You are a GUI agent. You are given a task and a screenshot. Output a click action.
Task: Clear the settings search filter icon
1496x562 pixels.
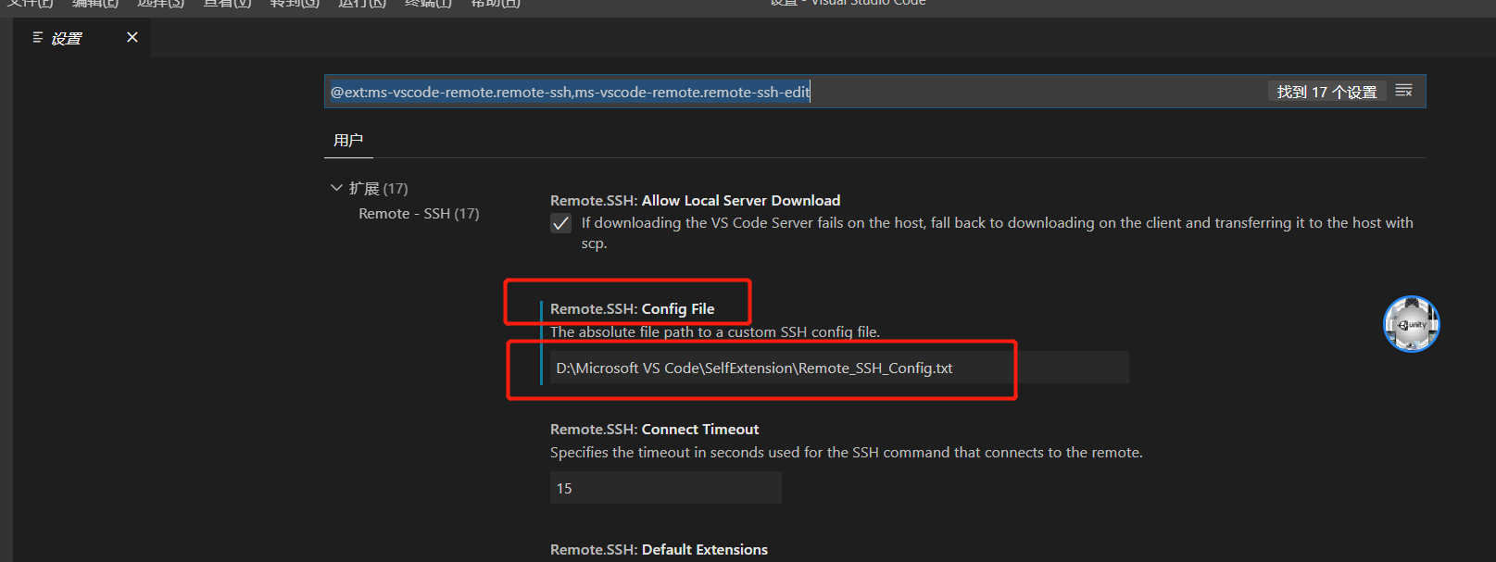(1404, 91)
